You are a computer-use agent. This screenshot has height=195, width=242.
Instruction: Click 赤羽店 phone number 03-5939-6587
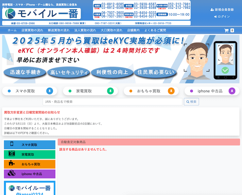pyautogui.click(x=145, y=4)
